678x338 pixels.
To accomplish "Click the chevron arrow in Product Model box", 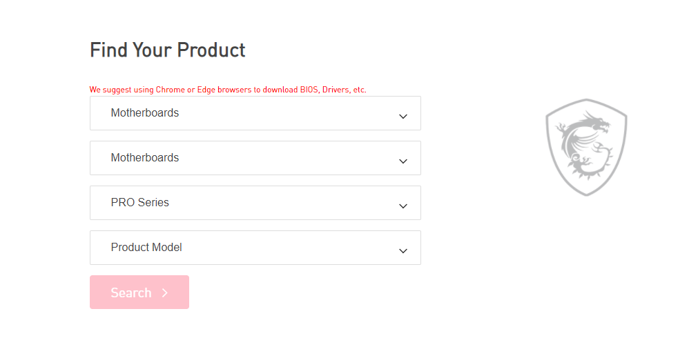I will tap(403, 251).
